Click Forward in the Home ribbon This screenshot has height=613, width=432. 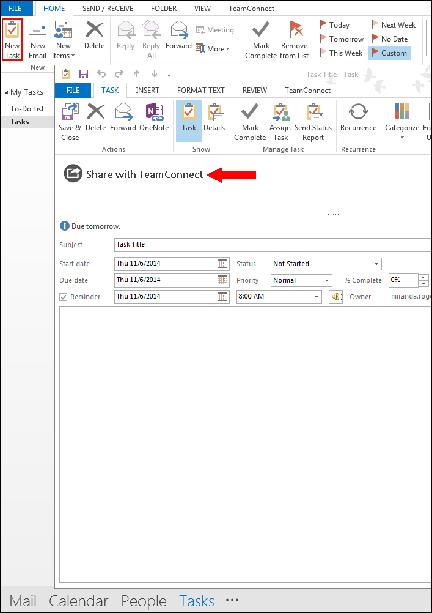coord(178,36)
